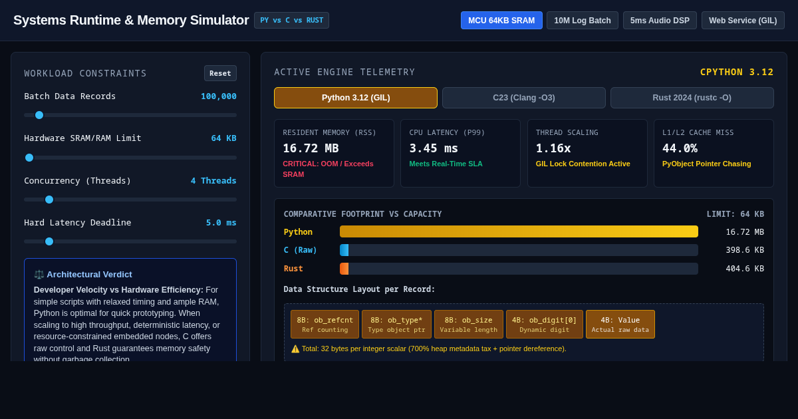The width and height of the screenshot is (798, 419).
Task: Click the 100,000 records value
Action: click(x=219, y=96)
